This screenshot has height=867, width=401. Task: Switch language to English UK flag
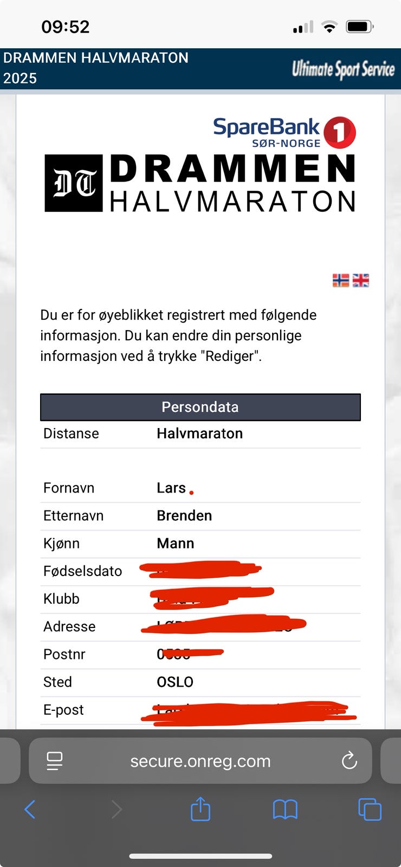click(361, 280)
